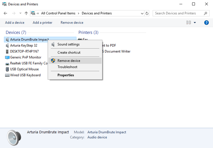Expand the breadcrumb overflow chevrons

pos(38,13)
